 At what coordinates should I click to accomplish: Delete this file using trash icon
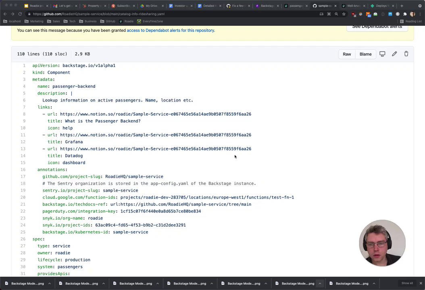[x=406, y=54]
